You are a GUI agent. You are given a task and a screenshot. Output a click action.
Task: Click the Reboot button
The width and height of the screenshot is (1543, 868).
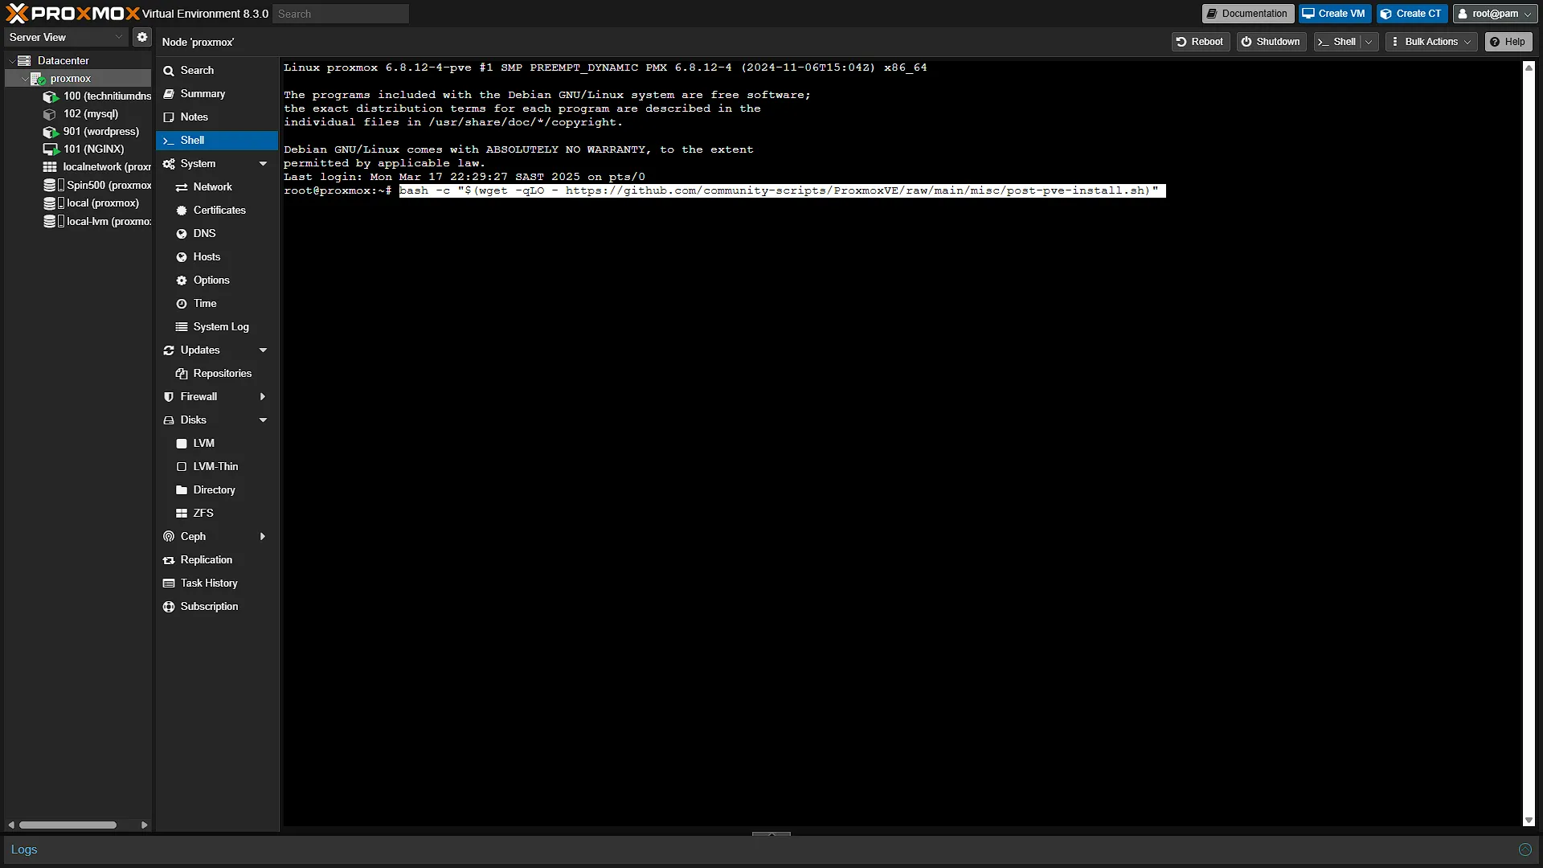point(1200,42)
